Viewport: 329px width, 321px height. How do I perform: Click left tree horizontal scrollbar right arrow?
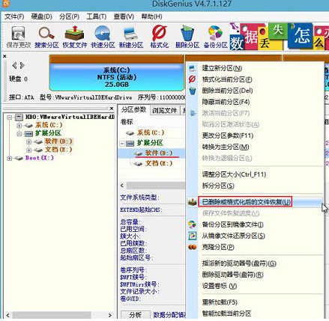tap(109, 315)
